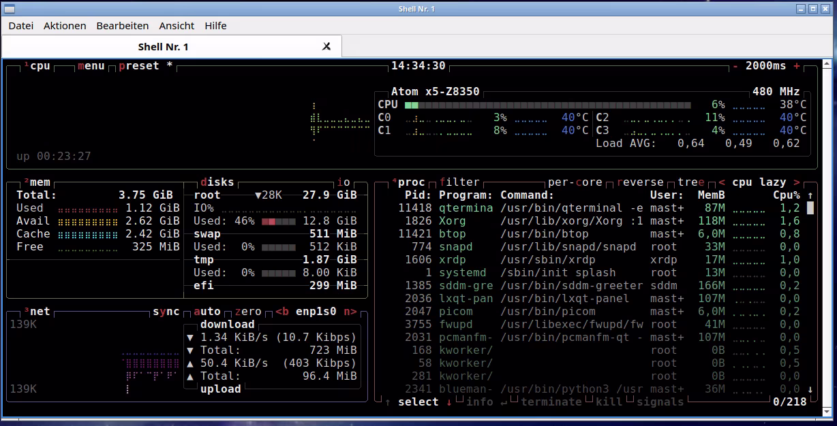Toggle the mem box label
The height and width of the screenshot is (426, 837).
click(37, 182)
